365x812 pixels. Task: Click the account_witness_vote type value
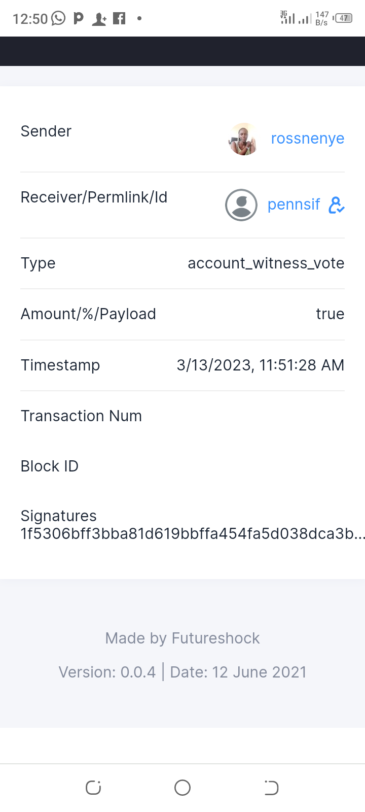(x=266, y=263)
